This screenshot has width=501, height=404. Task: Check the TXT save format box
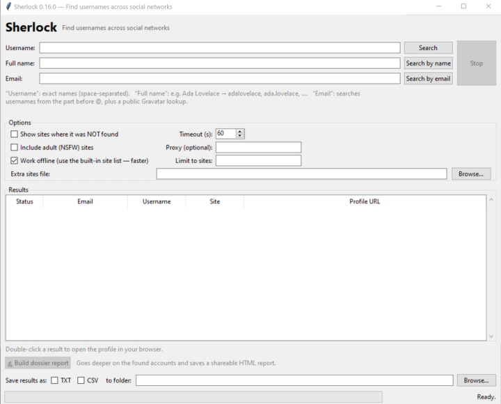pos(55,380)
